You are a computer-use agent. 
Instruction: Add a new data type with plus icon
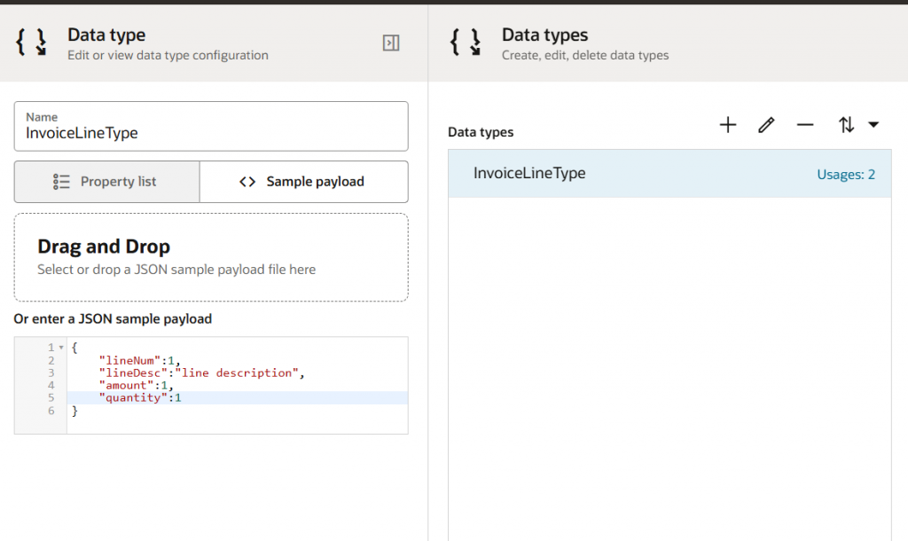727,125
